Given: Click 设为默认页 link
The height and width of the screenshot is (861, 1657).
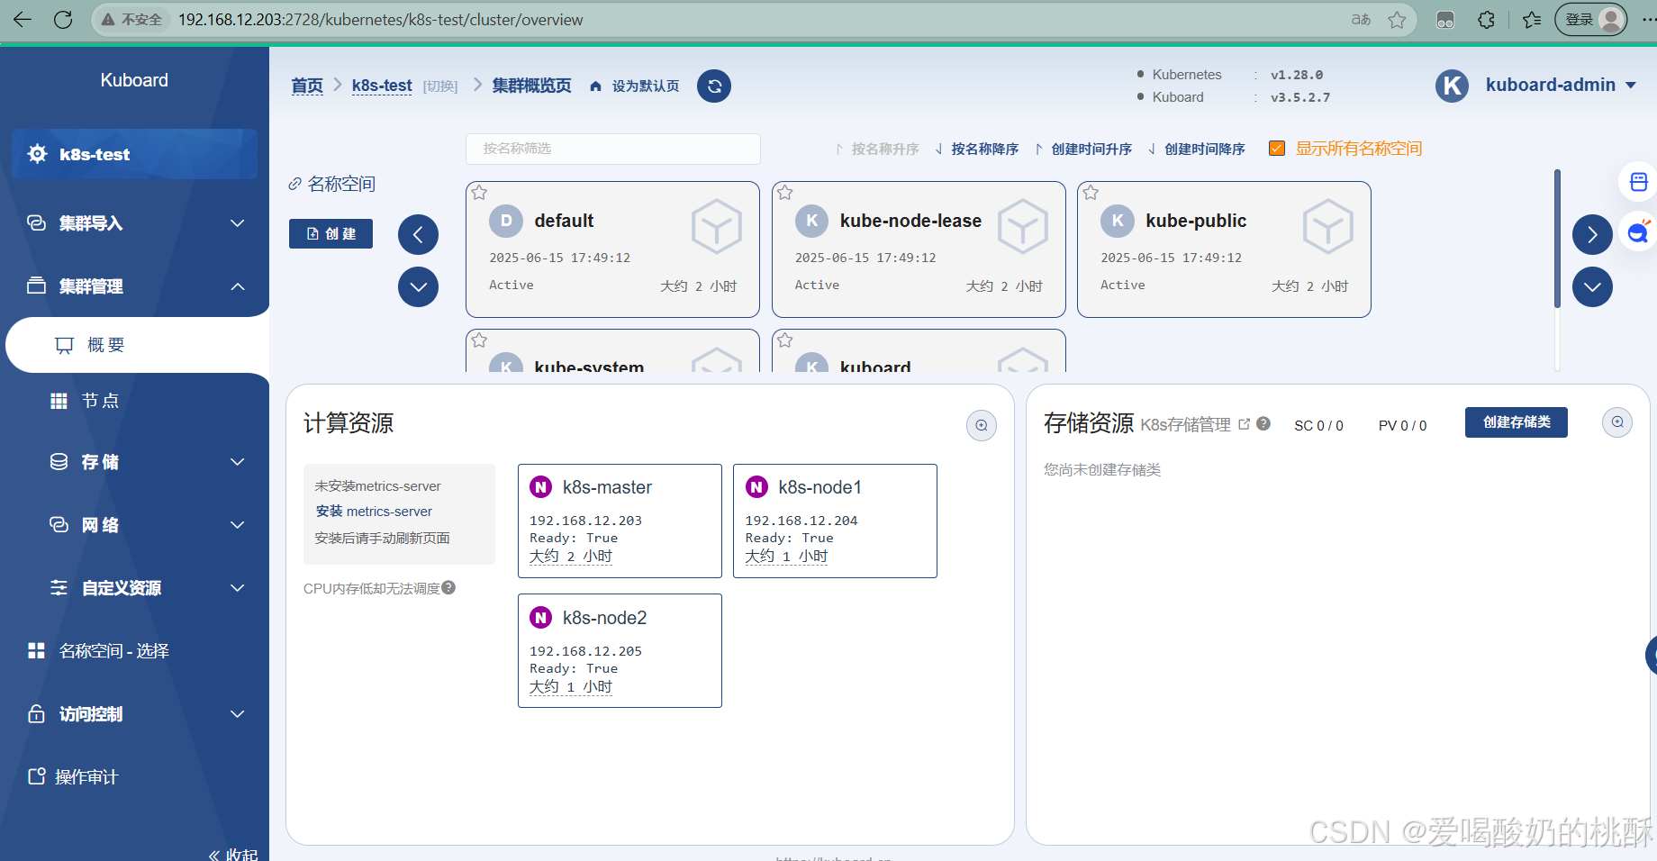Looking at the screenshot, I should (646, 86).
